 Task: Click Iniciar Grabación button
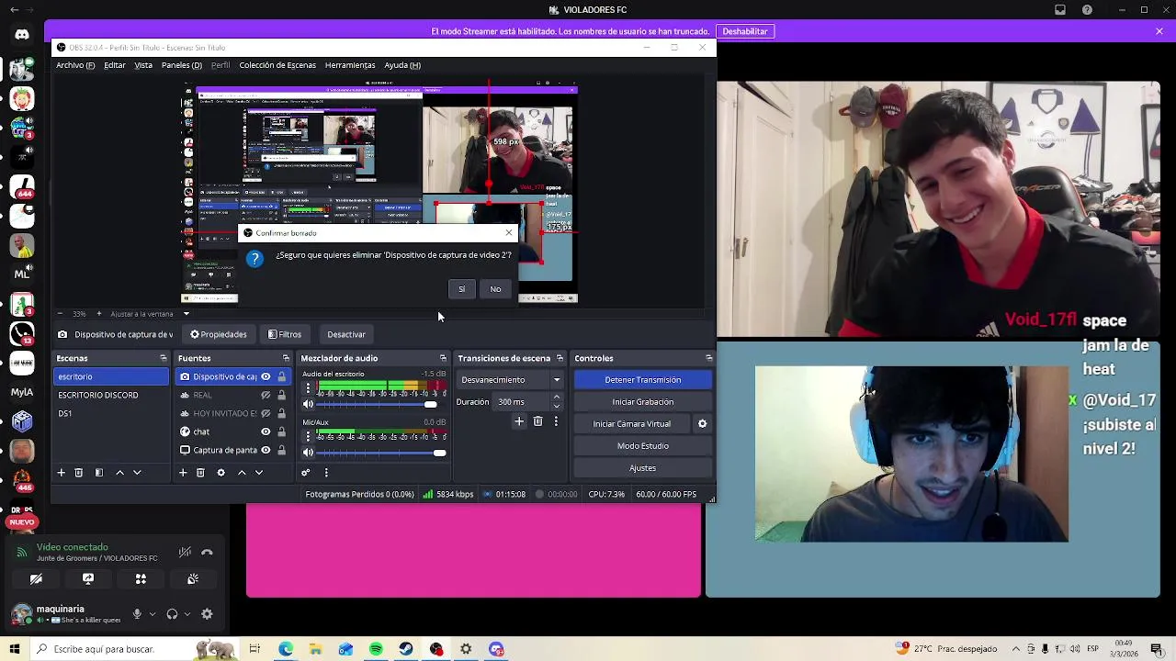(x=643, y=402)
